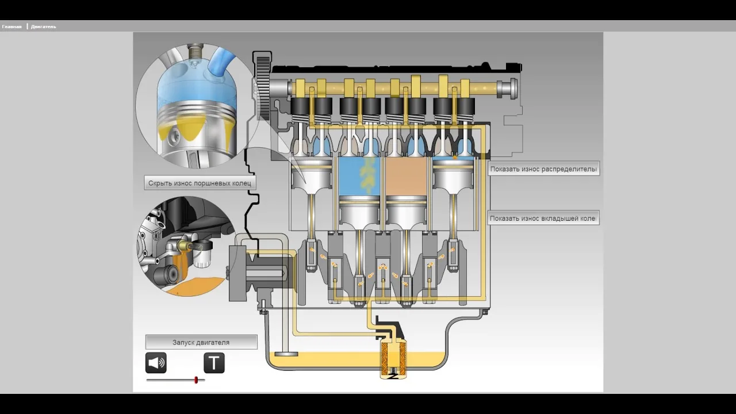Click the blue-filled second cylinder
The height and width of the screenshot is (414, 736).
(x=360, y=176)
